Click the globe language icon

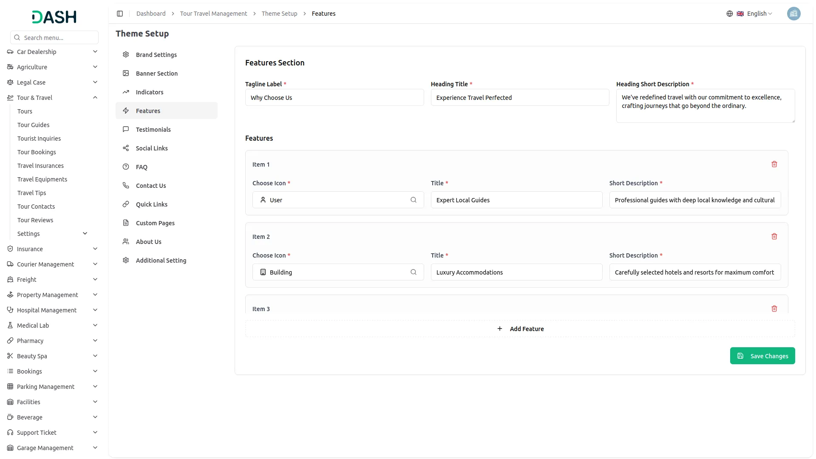pyautogui.click(x=729, y=14)
